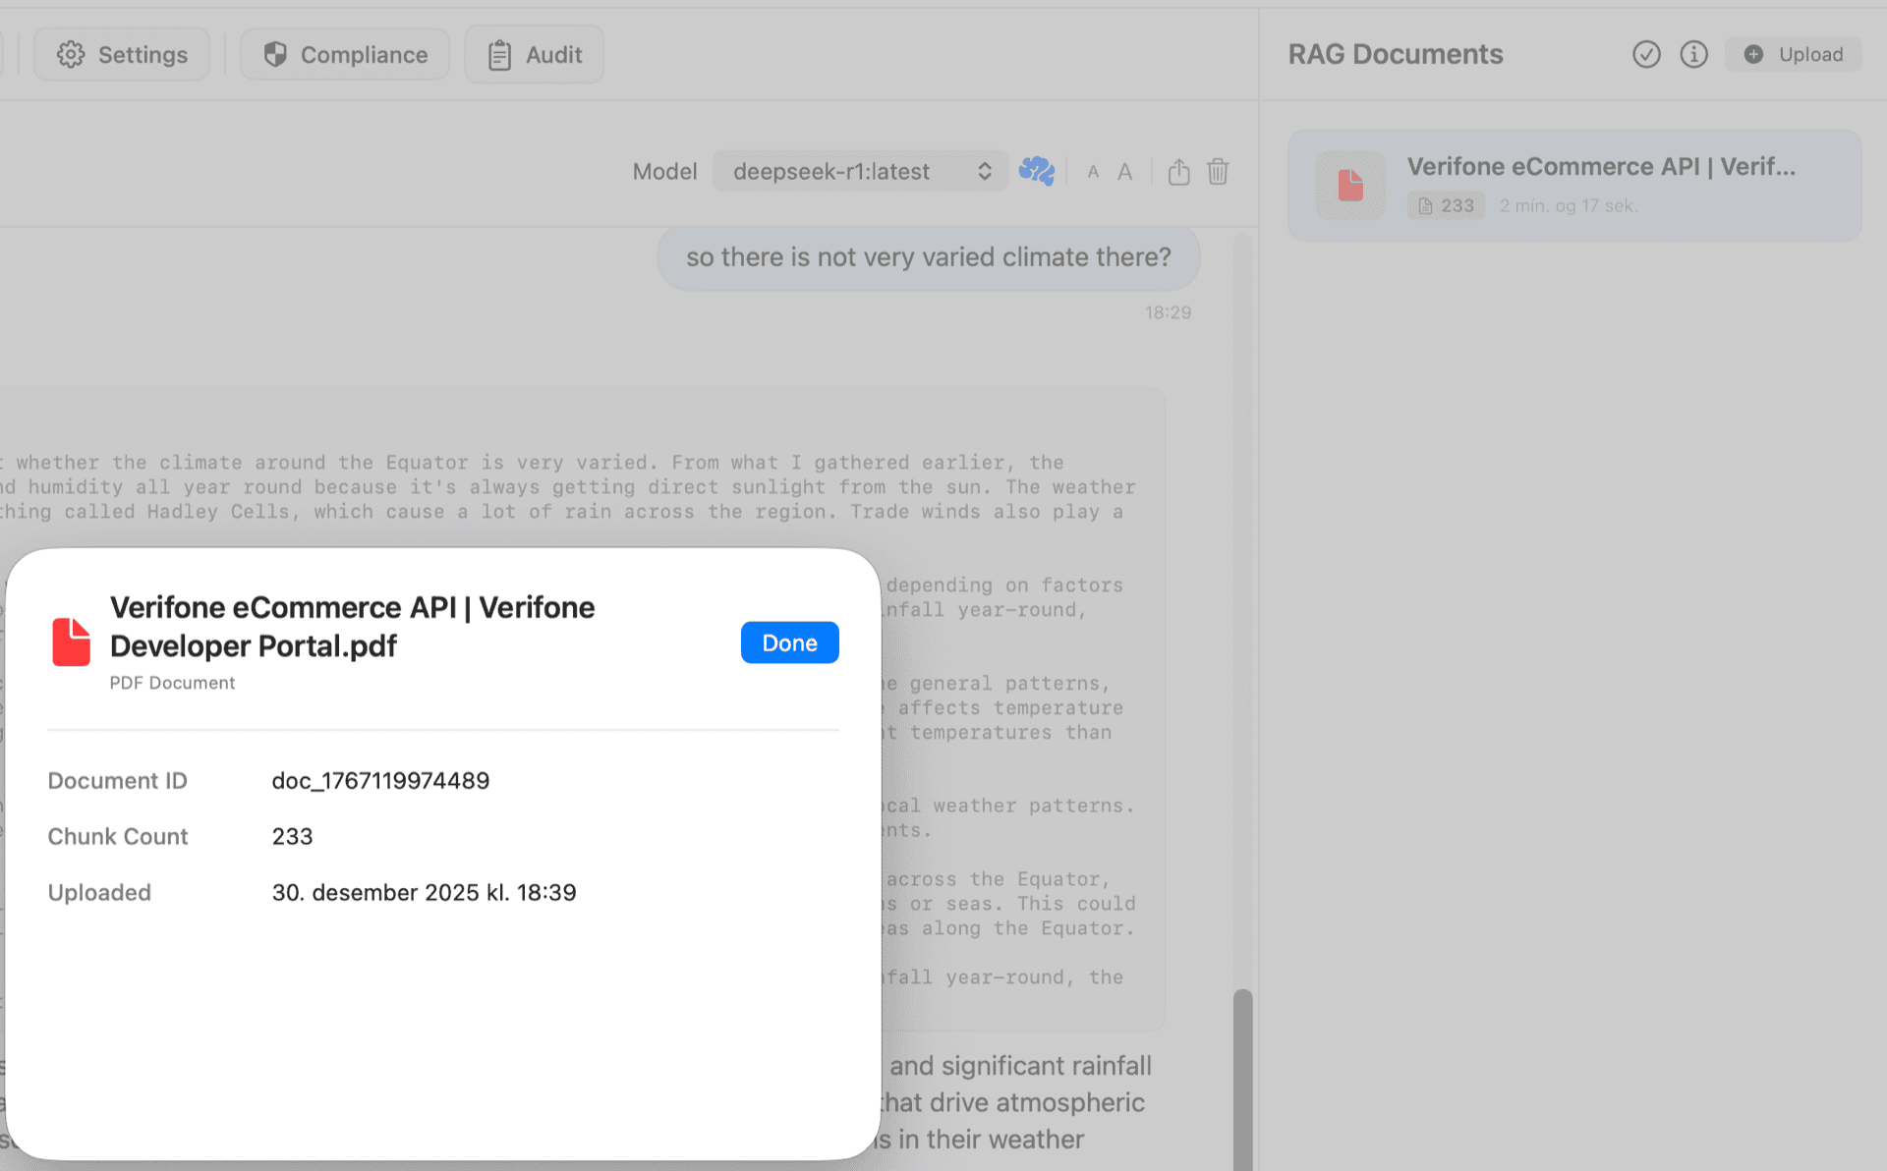
Task: Click the checkmark circle icon in RAG Documents
Action: coord(1646,54)
